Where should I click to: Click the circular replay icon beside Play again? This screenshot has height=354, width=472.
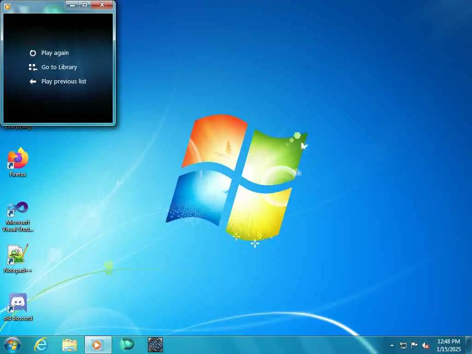pyautogui.click(x=33, y=53)
